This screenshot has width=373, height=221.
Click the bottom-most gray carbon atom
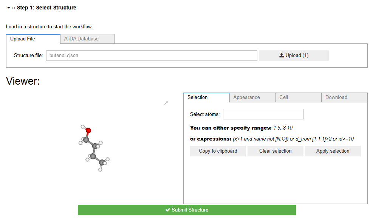102,162
